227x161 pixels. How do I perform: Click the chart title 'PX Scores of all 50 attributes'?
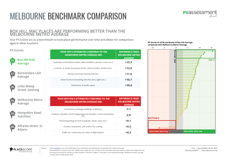[x=170, y=44]
